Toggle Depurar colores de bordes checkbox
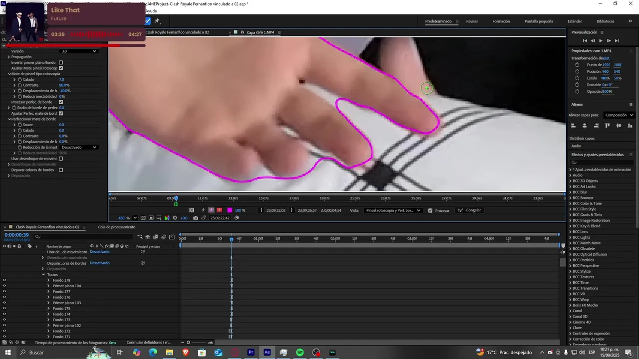Viewport: 639px width, 359px height. tap(61, 170)
